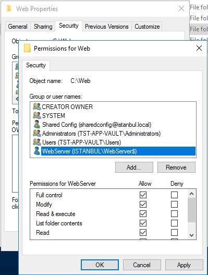Confirm with the OK button
The image size is (208, 275).
100,265
